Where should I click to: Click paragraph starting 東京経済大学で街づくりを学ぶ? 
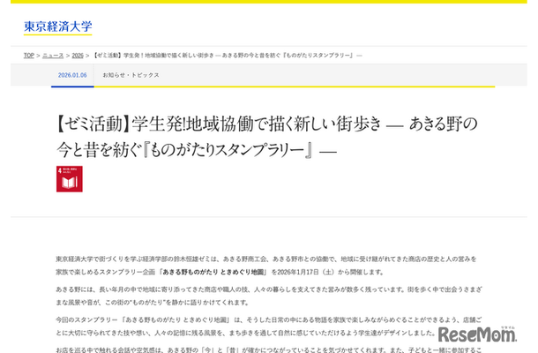point(266,266)
